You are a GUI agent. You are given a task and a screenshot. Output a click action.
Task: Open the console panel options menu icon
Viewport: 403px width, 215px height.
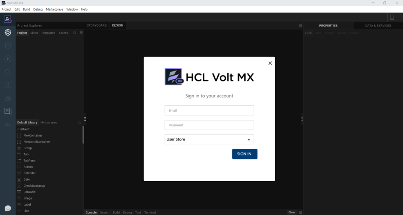point(300,213)
